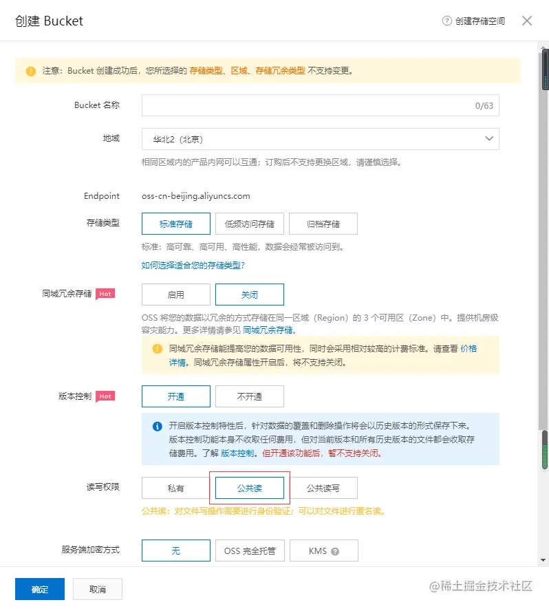Image resolution: width=549 pixels, height=609 pixels.
Task: Click the Hot badge next to 同城冗余存储
Action: click(x=105, y=294)
